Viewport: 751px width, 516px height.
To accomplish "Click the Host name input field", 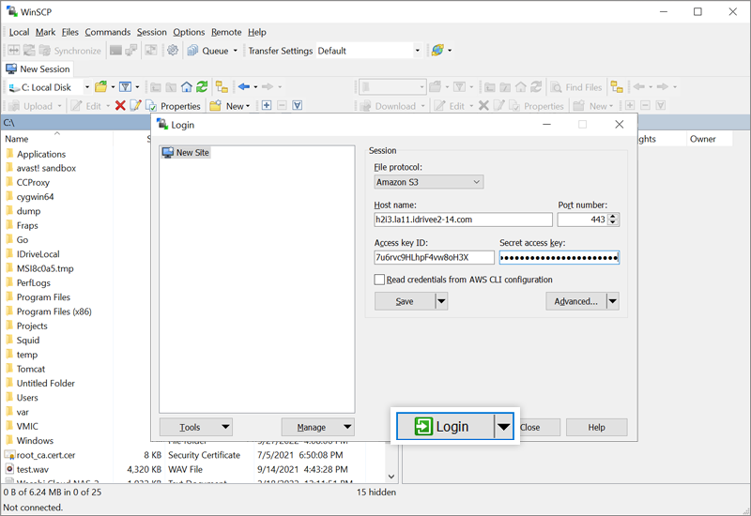I will 463,220.
